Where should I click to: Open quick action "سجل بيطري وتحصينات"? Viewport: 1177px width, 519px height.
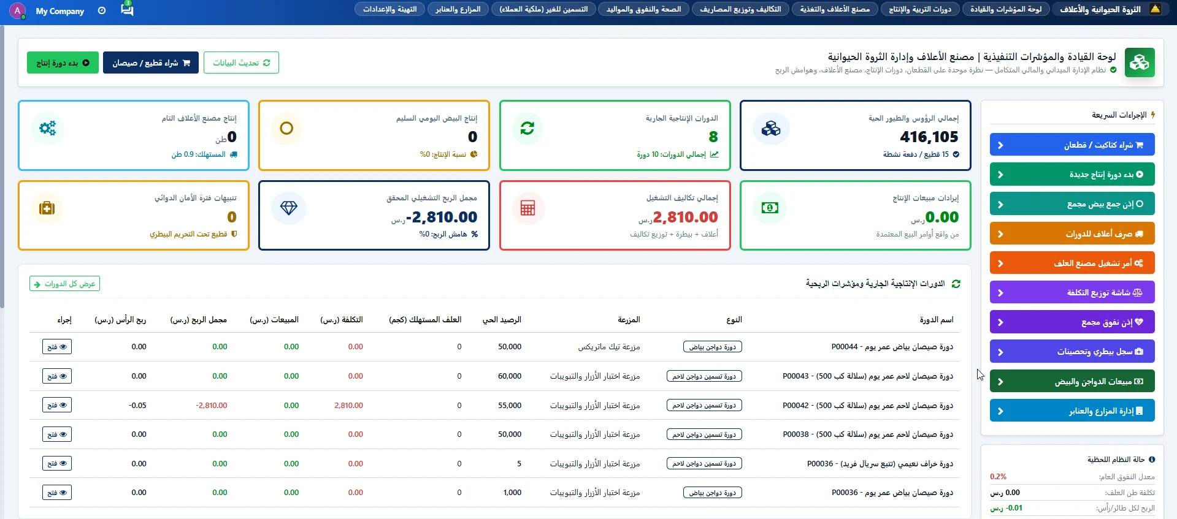[1072, 351]
